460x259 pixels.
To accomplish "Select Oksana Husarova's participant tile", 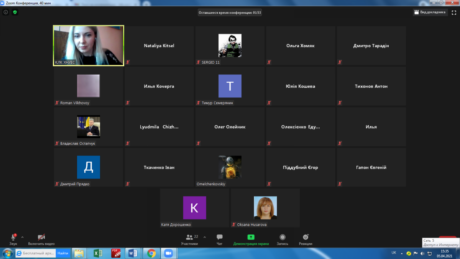I will pos(265,208).
